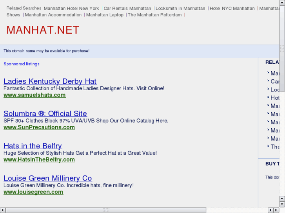Screen dimensions: 285x213
Task: Click the sidebar link starting with Hot
Action: pos(275,98)
